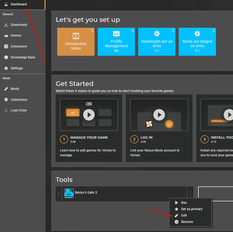
Task: Open Settings in the sidebar
Action: tap(22, 68)
